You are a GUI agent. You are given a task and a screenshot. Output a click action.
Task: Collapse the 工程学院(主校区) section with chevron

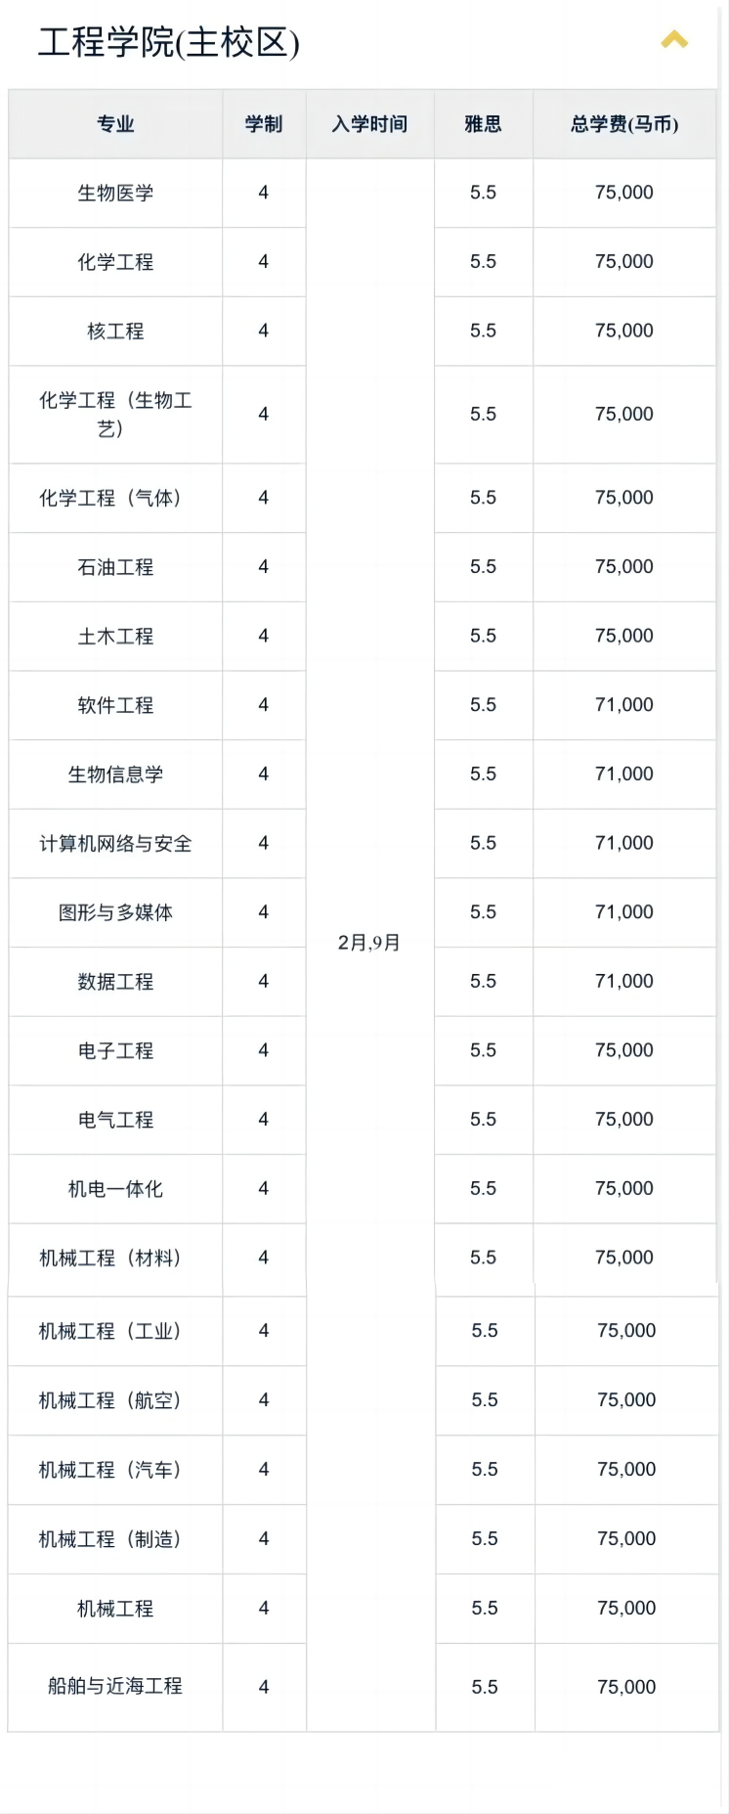click(x=674, y=40)
